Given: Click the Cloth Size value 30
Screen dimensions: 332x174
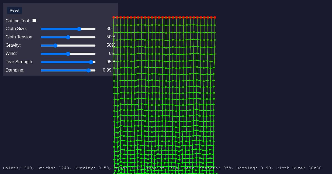Looking at the screenshot, I should [x=109, y=29].
